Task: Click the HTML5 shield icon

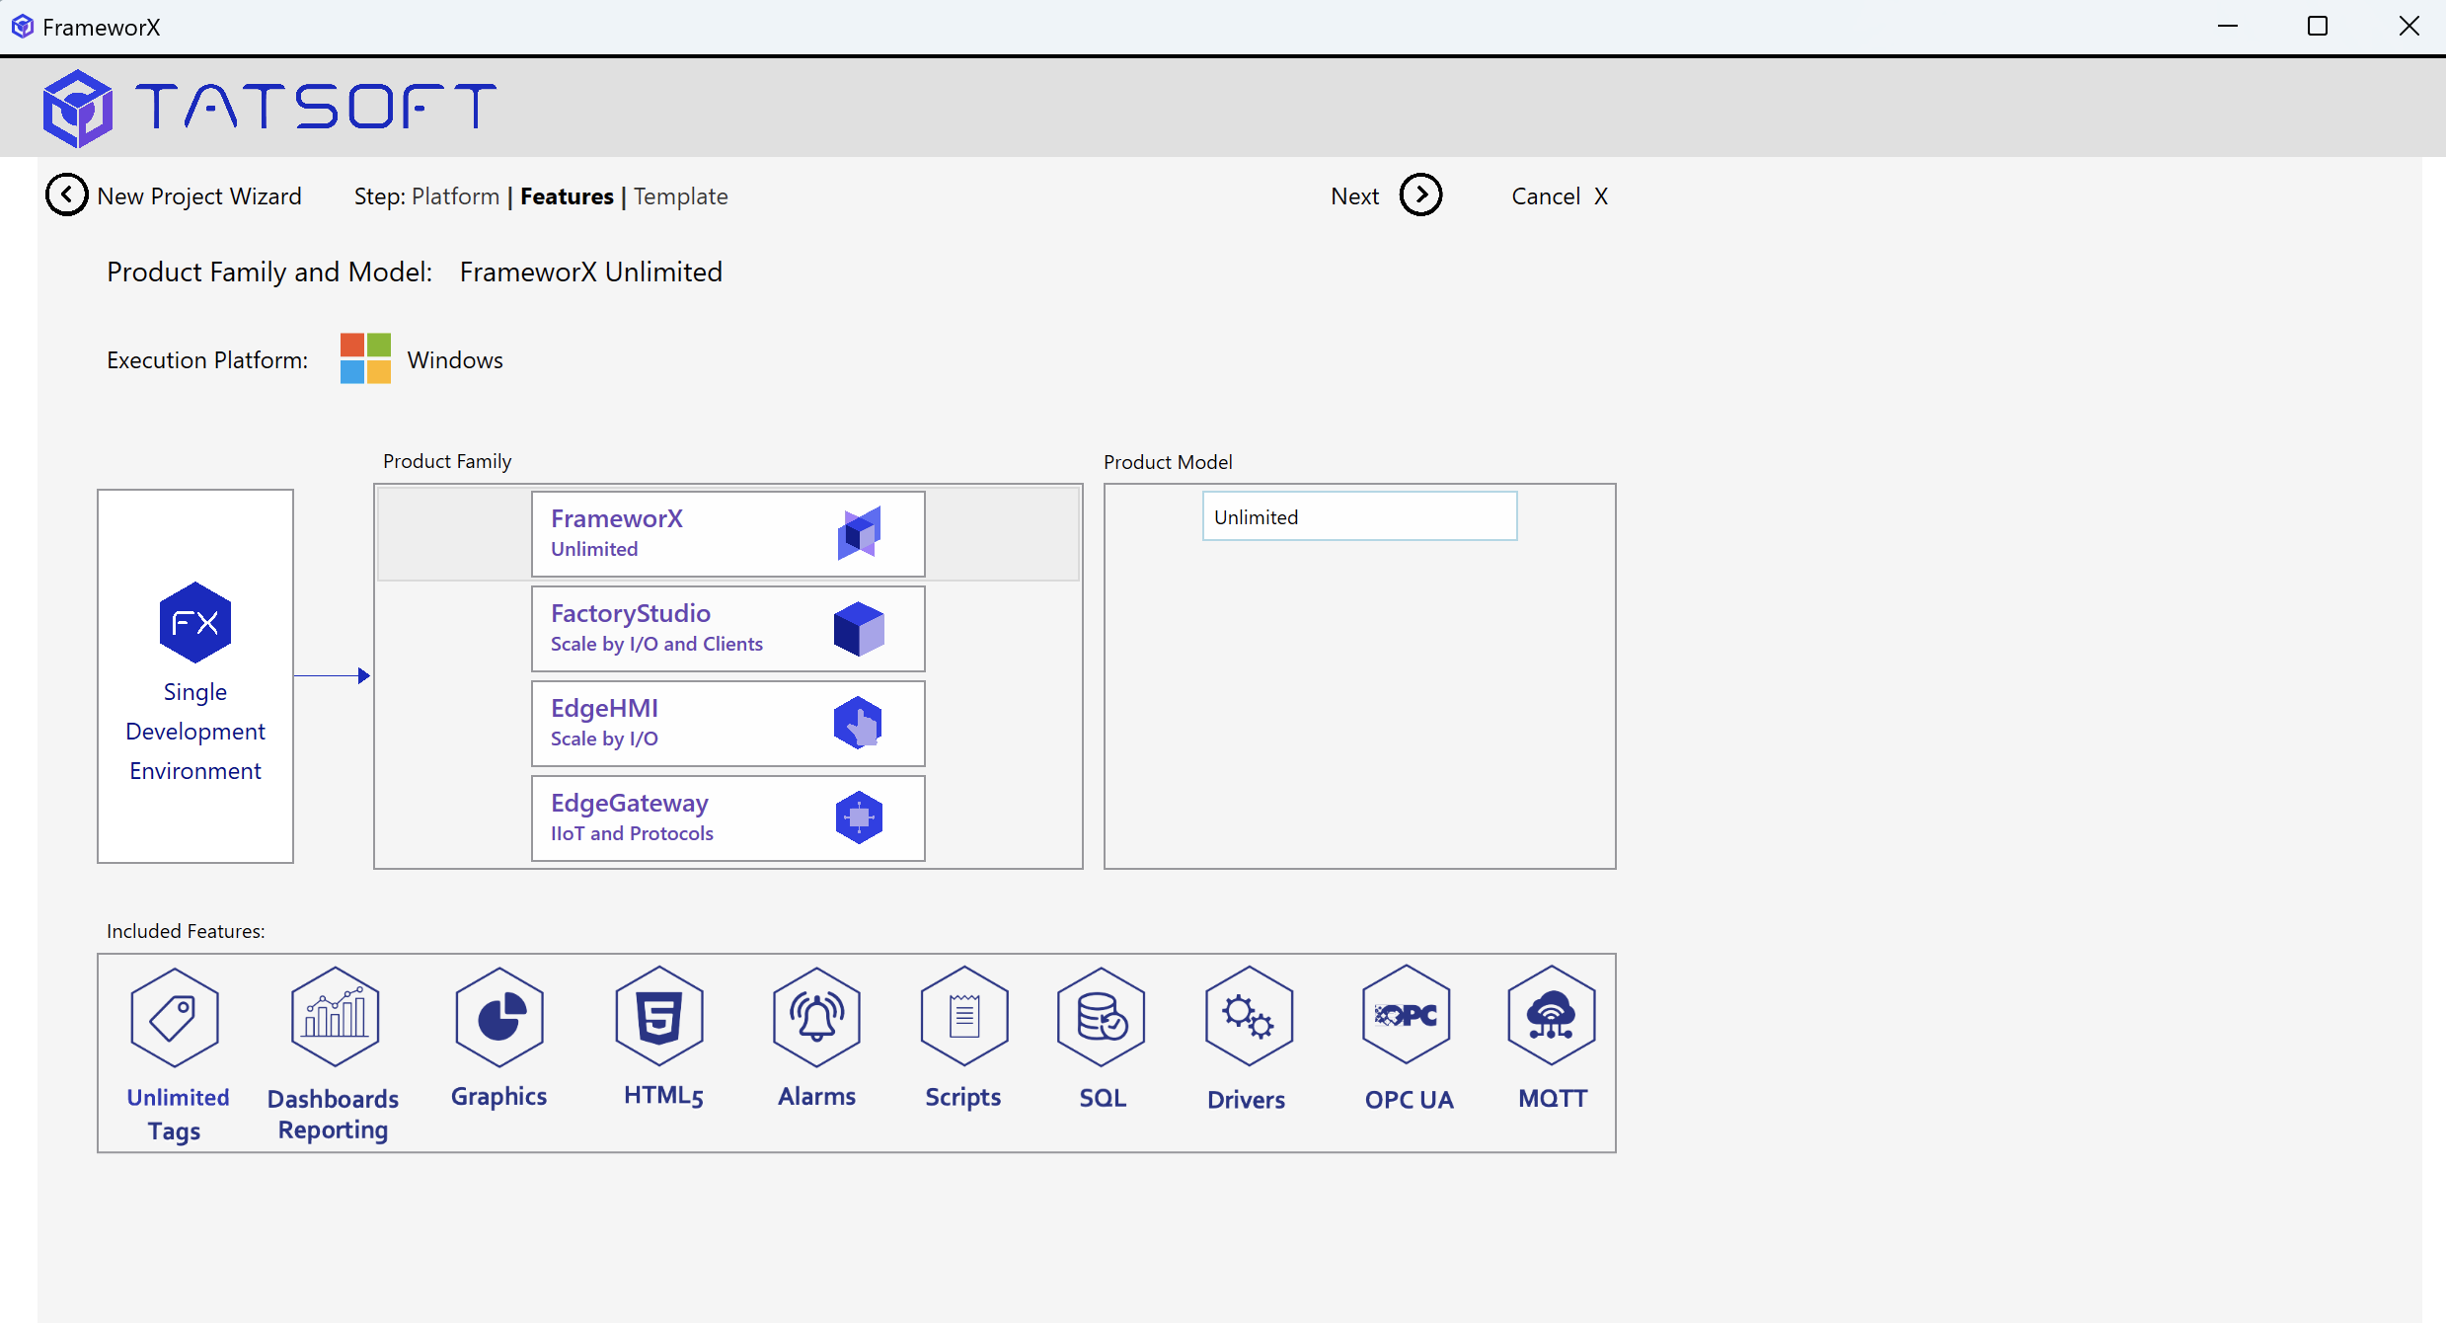Action: (x=659, y=1017)
